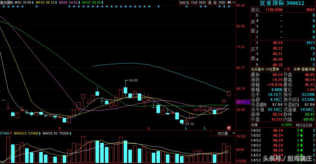This screenshot has width=316, height=164.
Task: Click the 外盘 41333 value
Action: click(x=277, y=119)
